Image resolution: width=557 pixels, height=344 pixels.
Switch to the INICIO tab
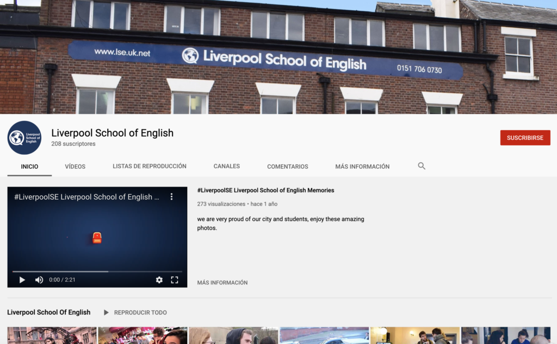pos(29,167)
